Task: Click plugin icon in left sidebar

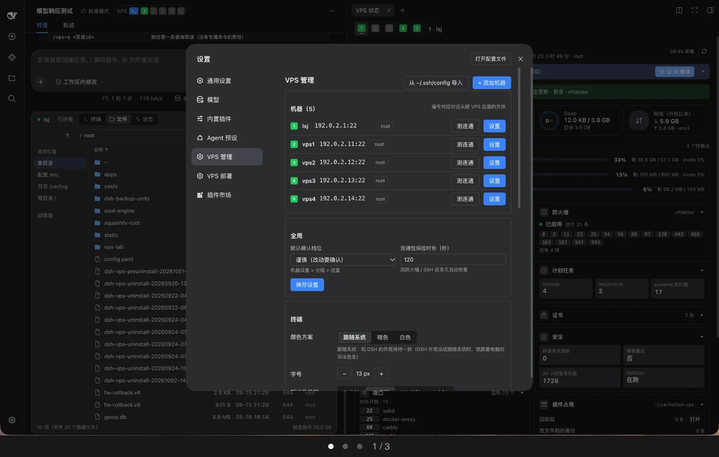Action: pos(12,58)
